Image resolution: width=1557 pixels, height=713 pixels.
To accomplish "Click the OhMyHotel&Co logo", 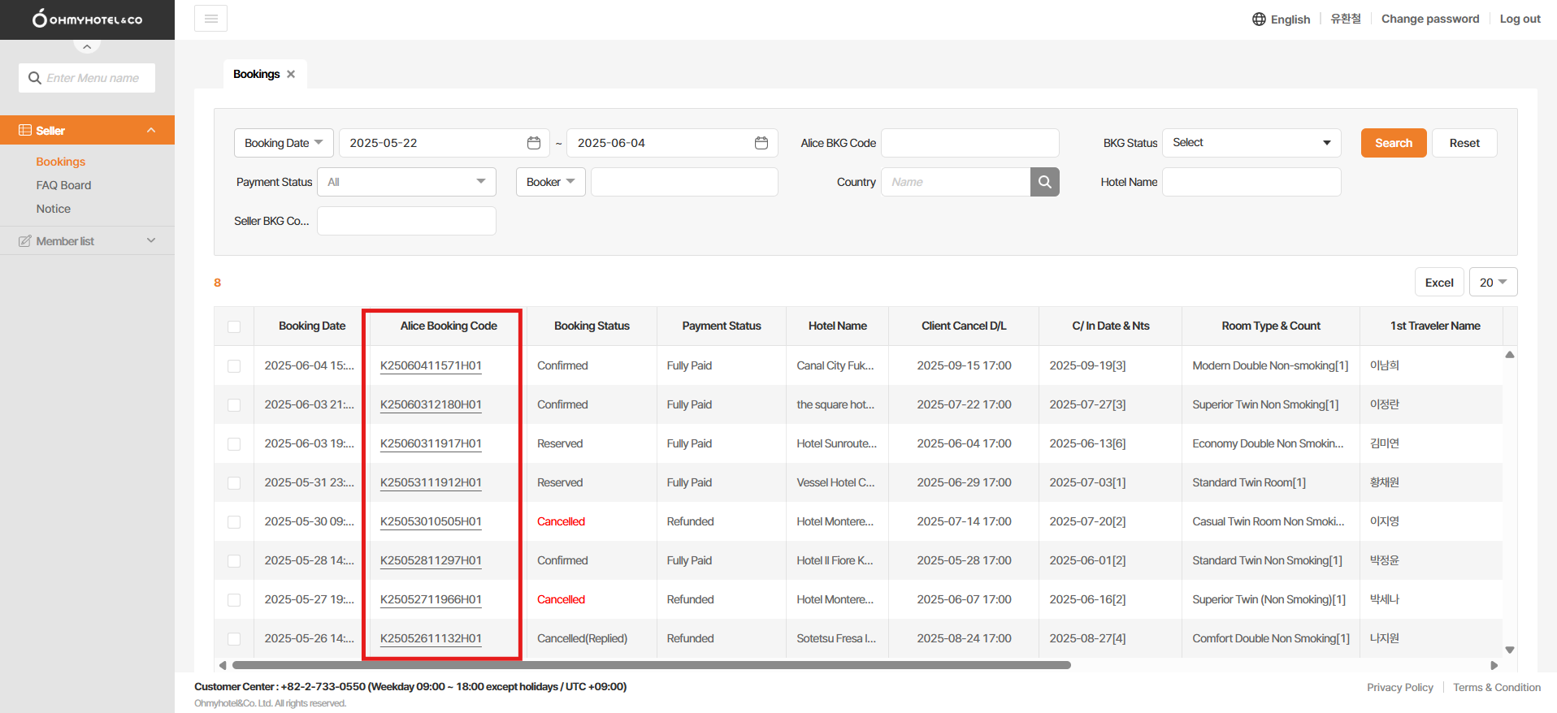I will 87,19.
